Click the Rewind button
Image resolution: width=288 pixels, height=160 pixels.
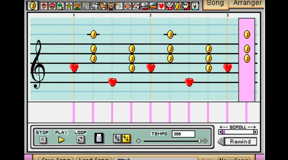pos(240,142)
